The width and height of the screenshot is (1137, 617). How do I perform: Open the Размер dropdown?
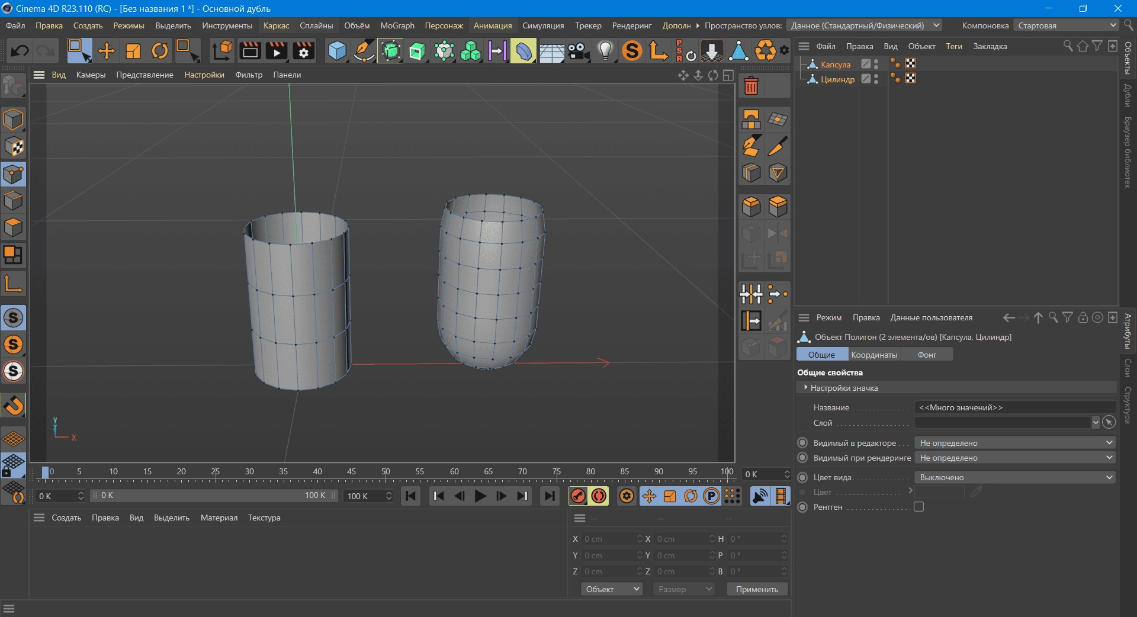[684, 589]
